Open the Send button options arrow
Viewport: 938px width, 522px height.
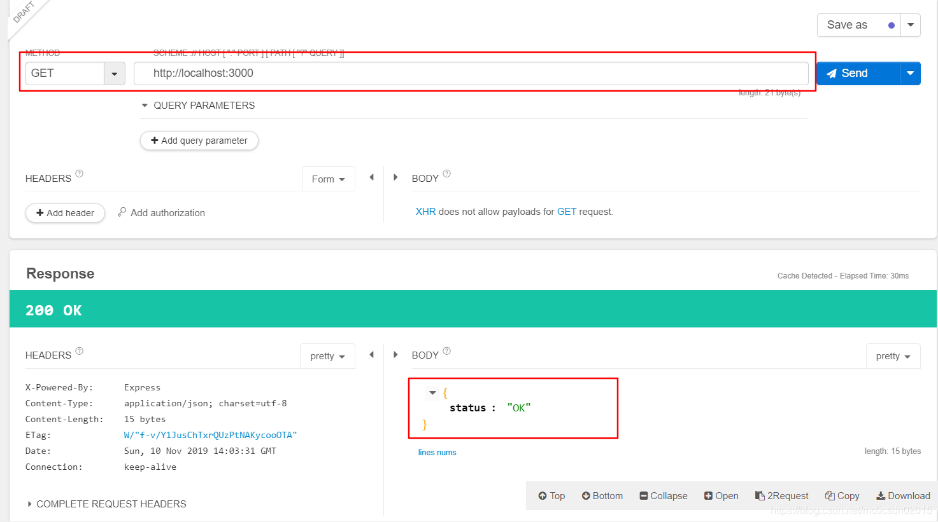pyautogui.click(x=911, y=73)
